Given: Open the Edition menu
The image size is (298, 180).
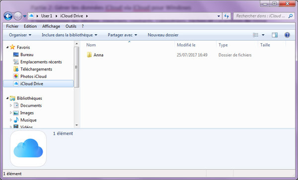Looking at the screenshot, I should [x=30, y=26].
